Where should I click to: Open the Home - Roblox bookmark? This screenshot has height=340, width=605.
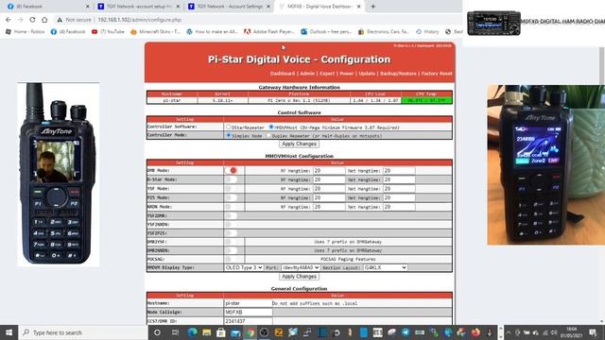coord(26,31)
